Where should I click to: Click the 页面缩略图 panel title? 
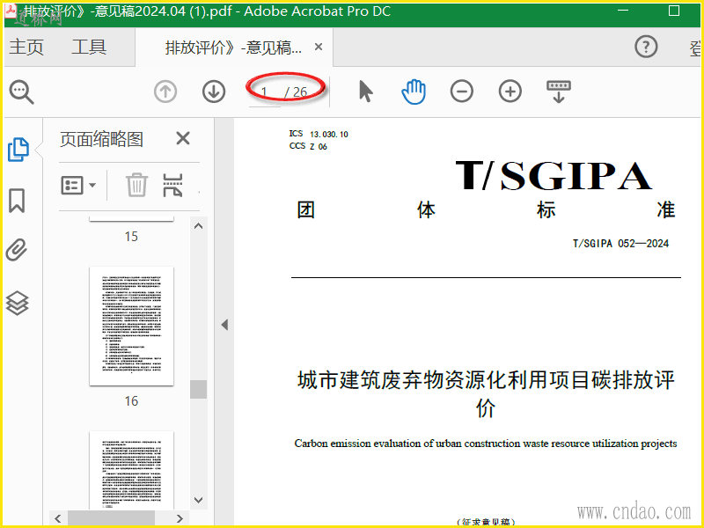[101, 139]
